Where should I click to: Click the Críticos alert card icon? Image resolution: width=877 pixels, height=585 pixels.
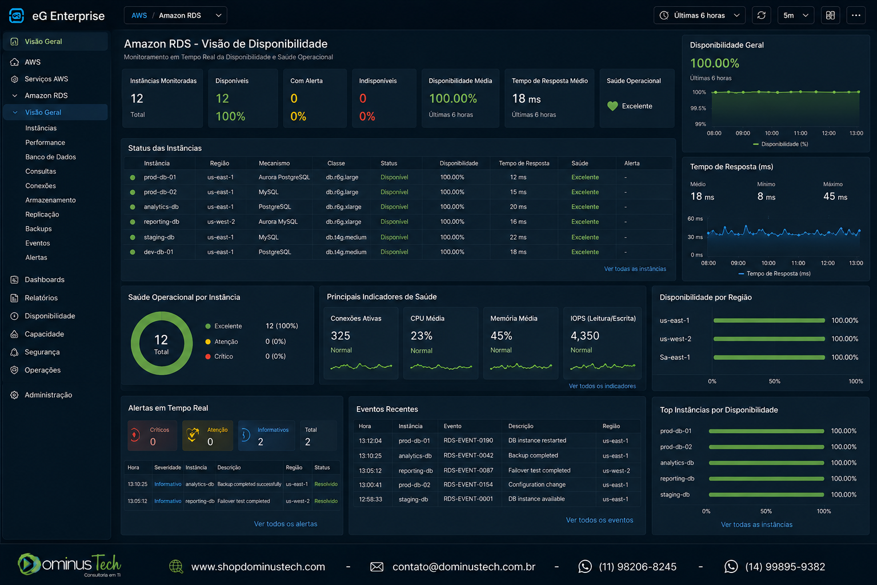pos(135,435)
